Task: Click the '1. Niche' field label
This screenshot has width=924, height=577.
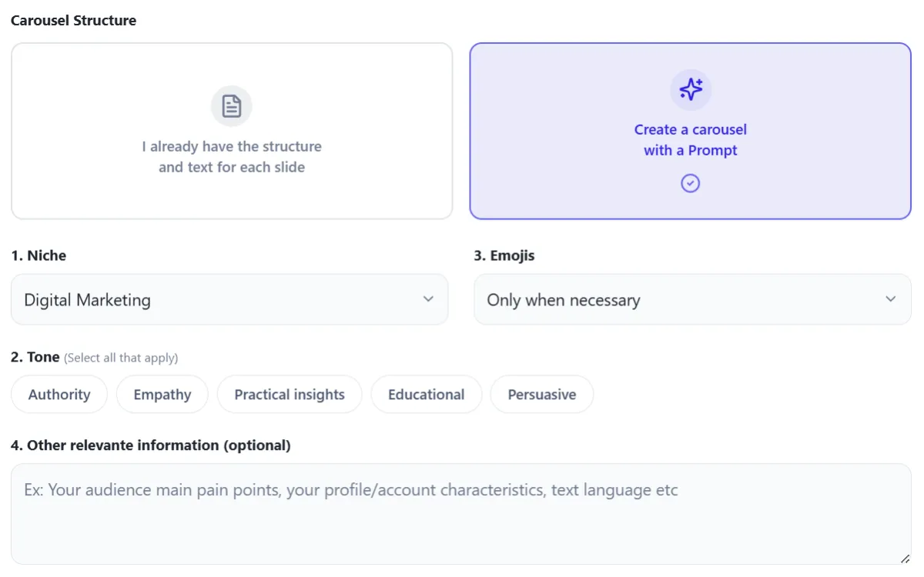Action: pyautogui.click(x=38, y=255)
